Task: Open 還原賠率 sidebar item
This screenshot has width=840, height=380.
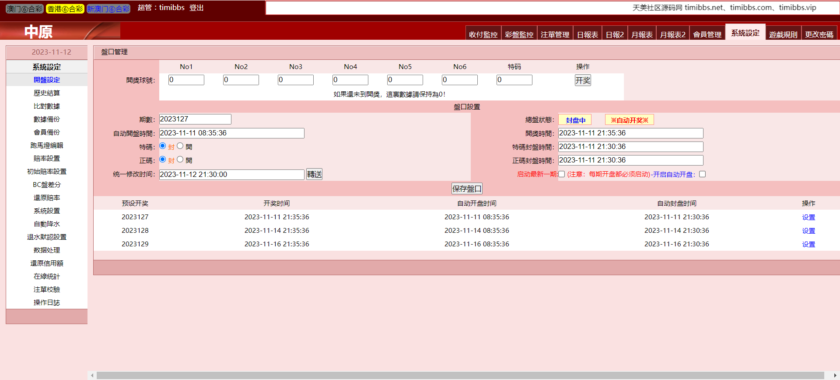Action: (47, 198)
